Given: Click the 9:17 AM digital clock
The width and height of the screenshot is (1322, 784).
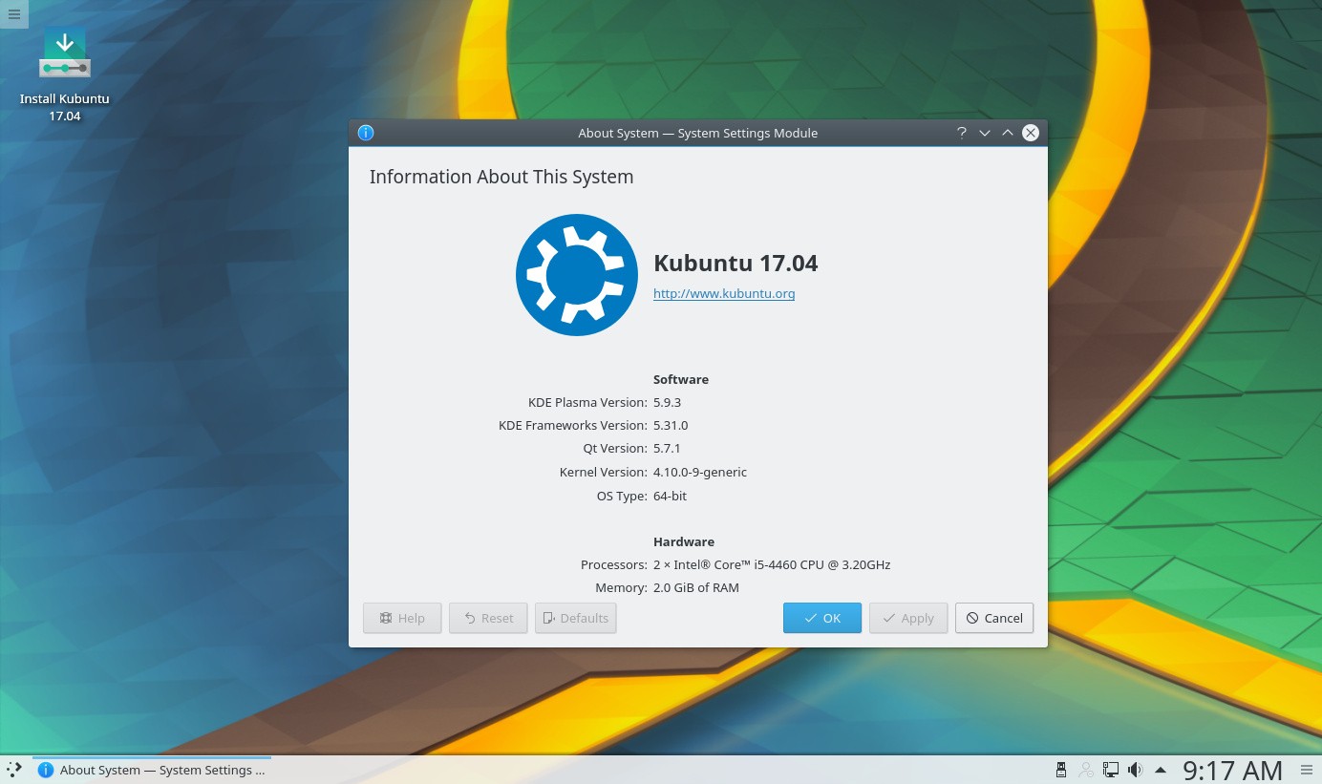Looking at the screenshot, I should tap(1232, 770).
